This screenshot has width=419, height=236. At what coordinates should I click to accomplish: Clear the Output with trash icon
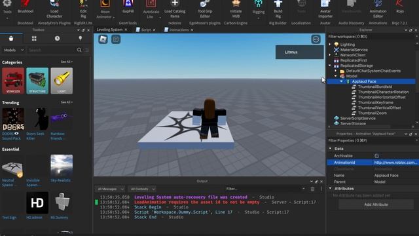312,189
